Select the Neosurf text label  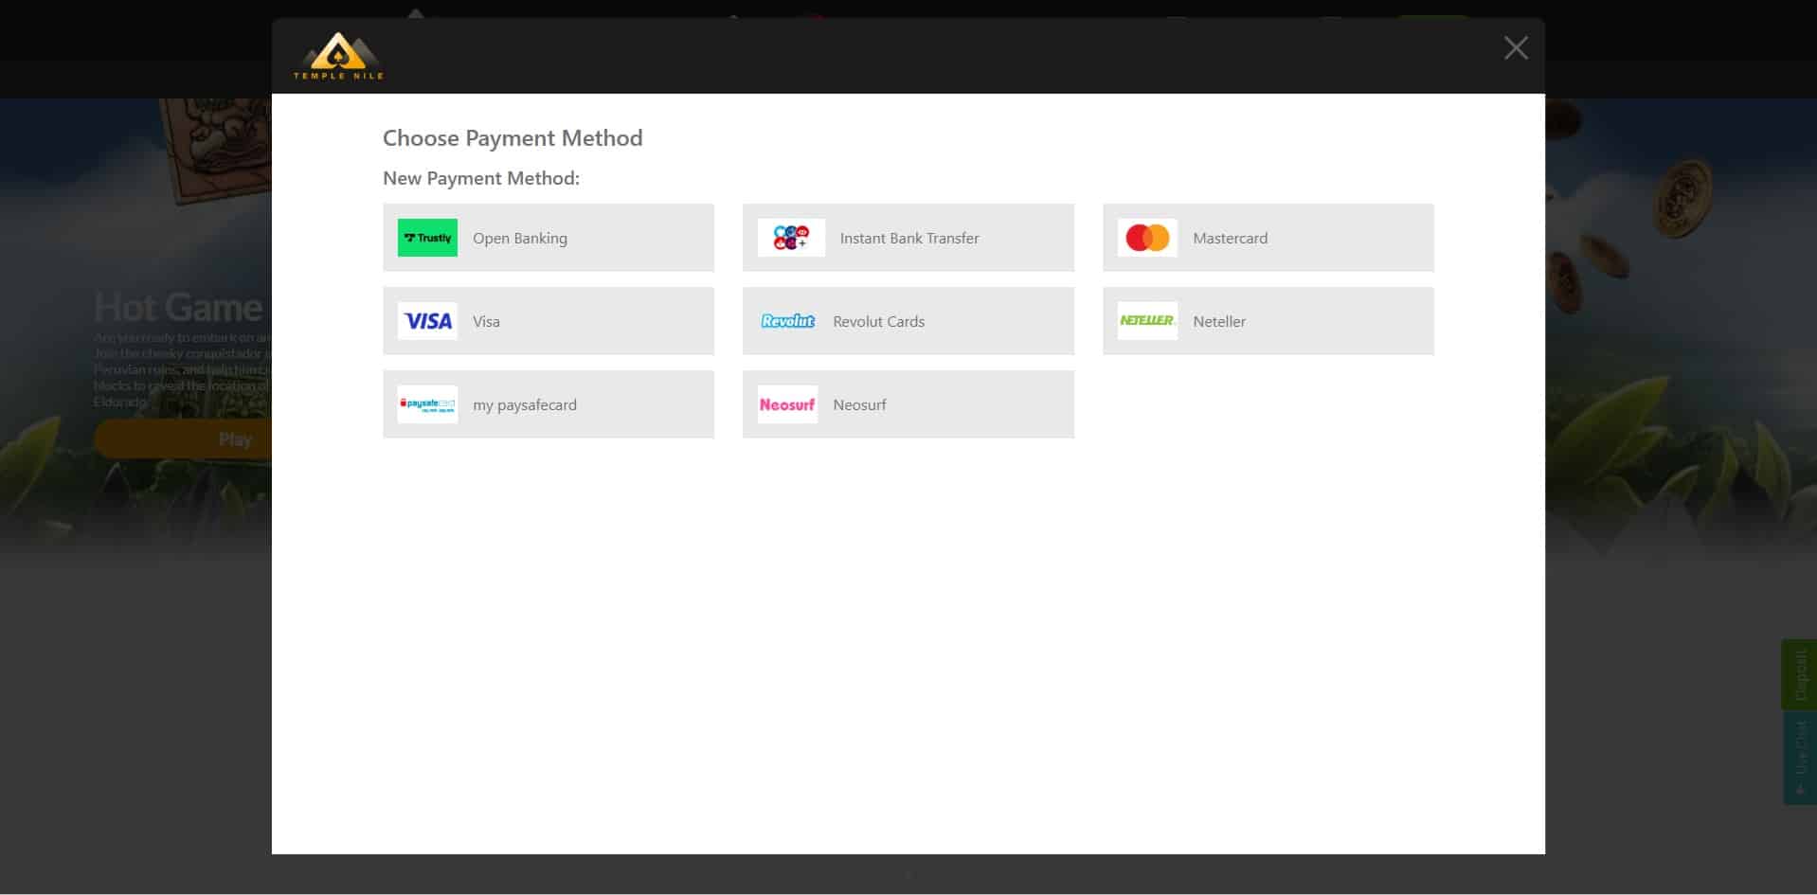click(x=859, y=405)
